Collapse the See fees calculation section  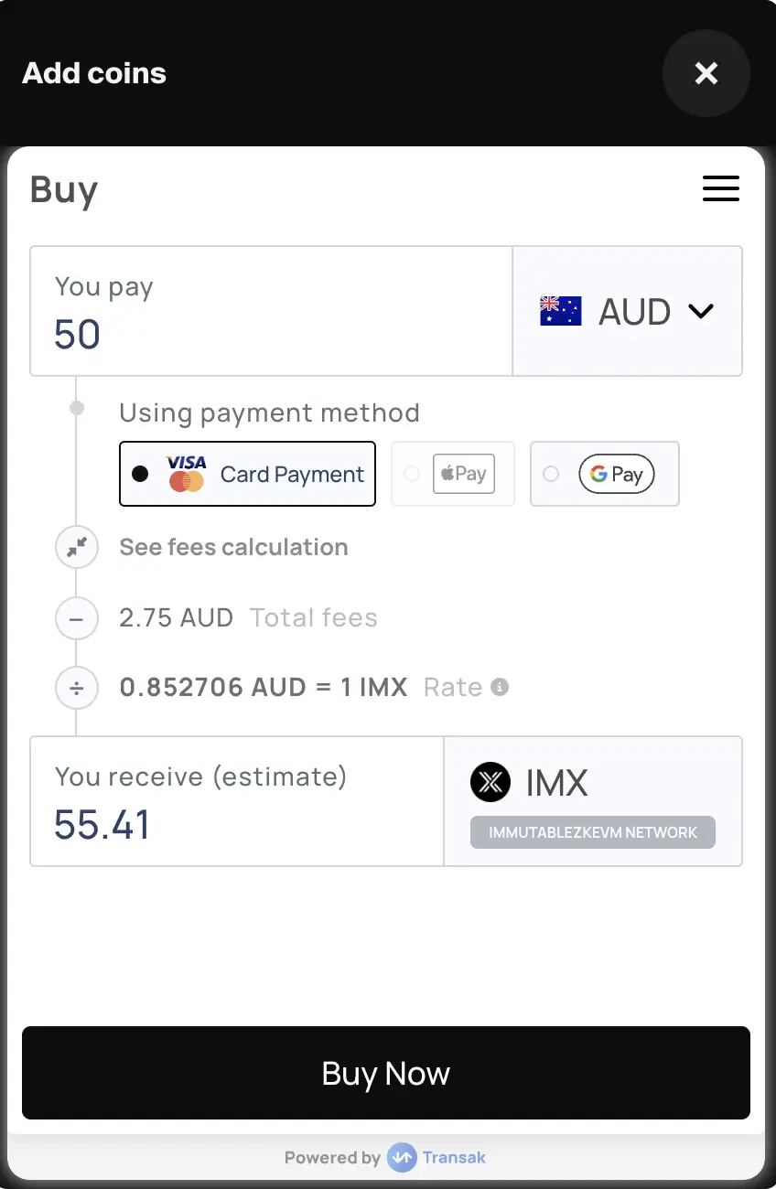(233, 547)
